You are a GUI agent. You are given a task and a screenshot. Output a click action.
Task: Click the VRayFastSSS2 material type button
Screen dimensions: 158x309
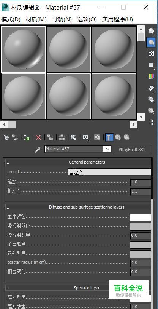(x=132, y=150)
